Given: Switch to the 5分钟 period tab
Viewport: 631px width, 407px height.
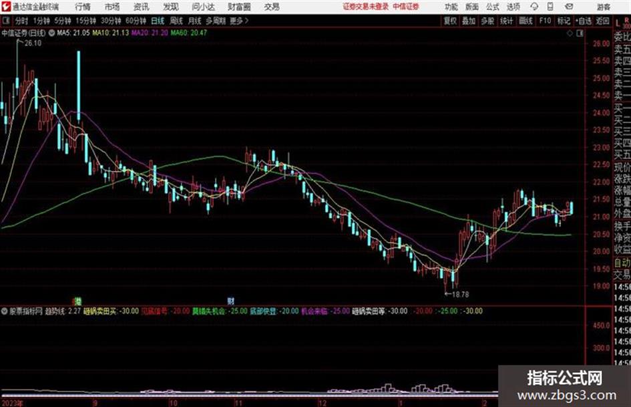Looking at the screenshot, I should [x=63, y=21].
